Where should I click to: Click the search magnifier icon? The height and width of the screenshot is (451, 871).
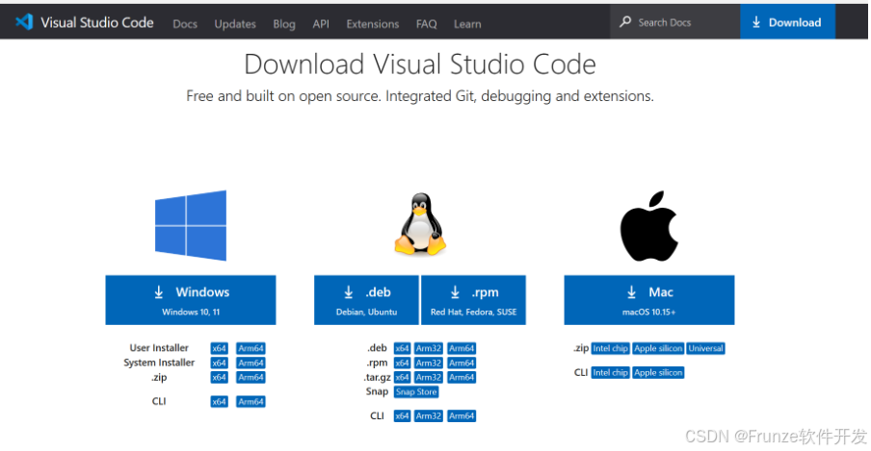[625, 21]
